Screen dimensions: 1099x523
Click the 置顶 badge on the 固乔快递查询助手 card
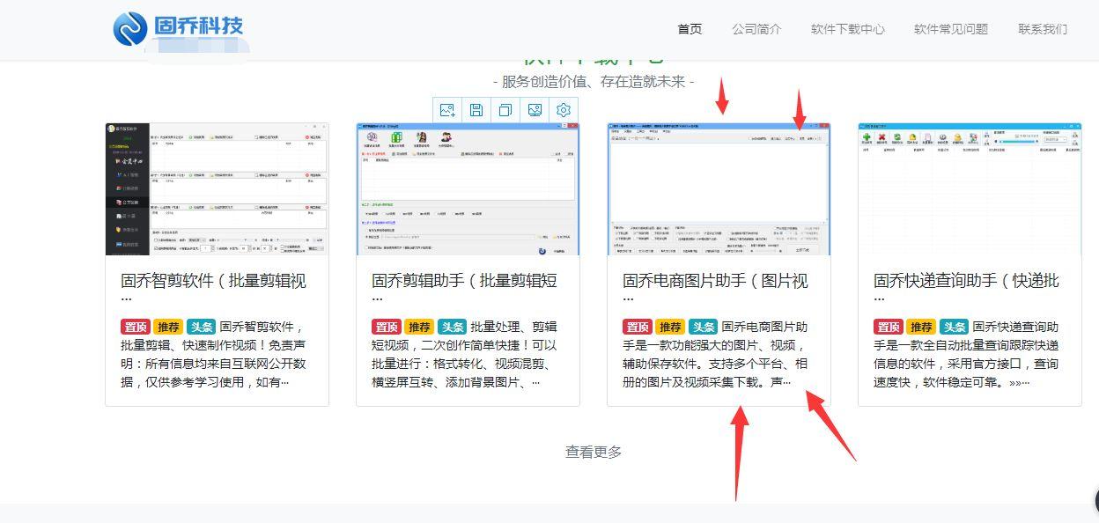889,327
